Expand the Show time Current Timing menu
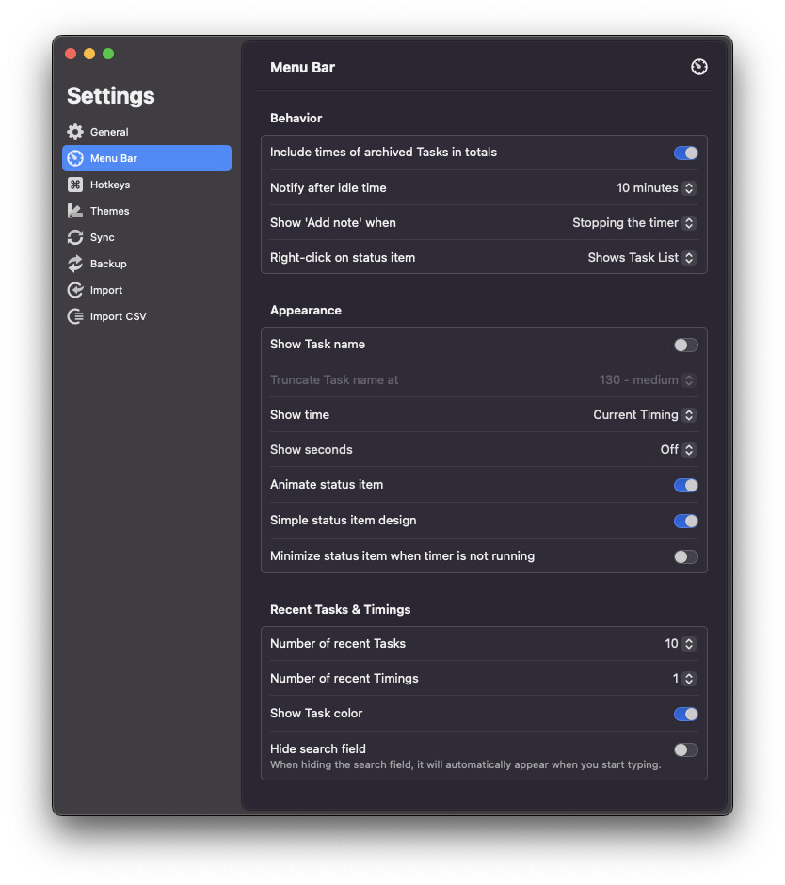 [x=644, y=415]
